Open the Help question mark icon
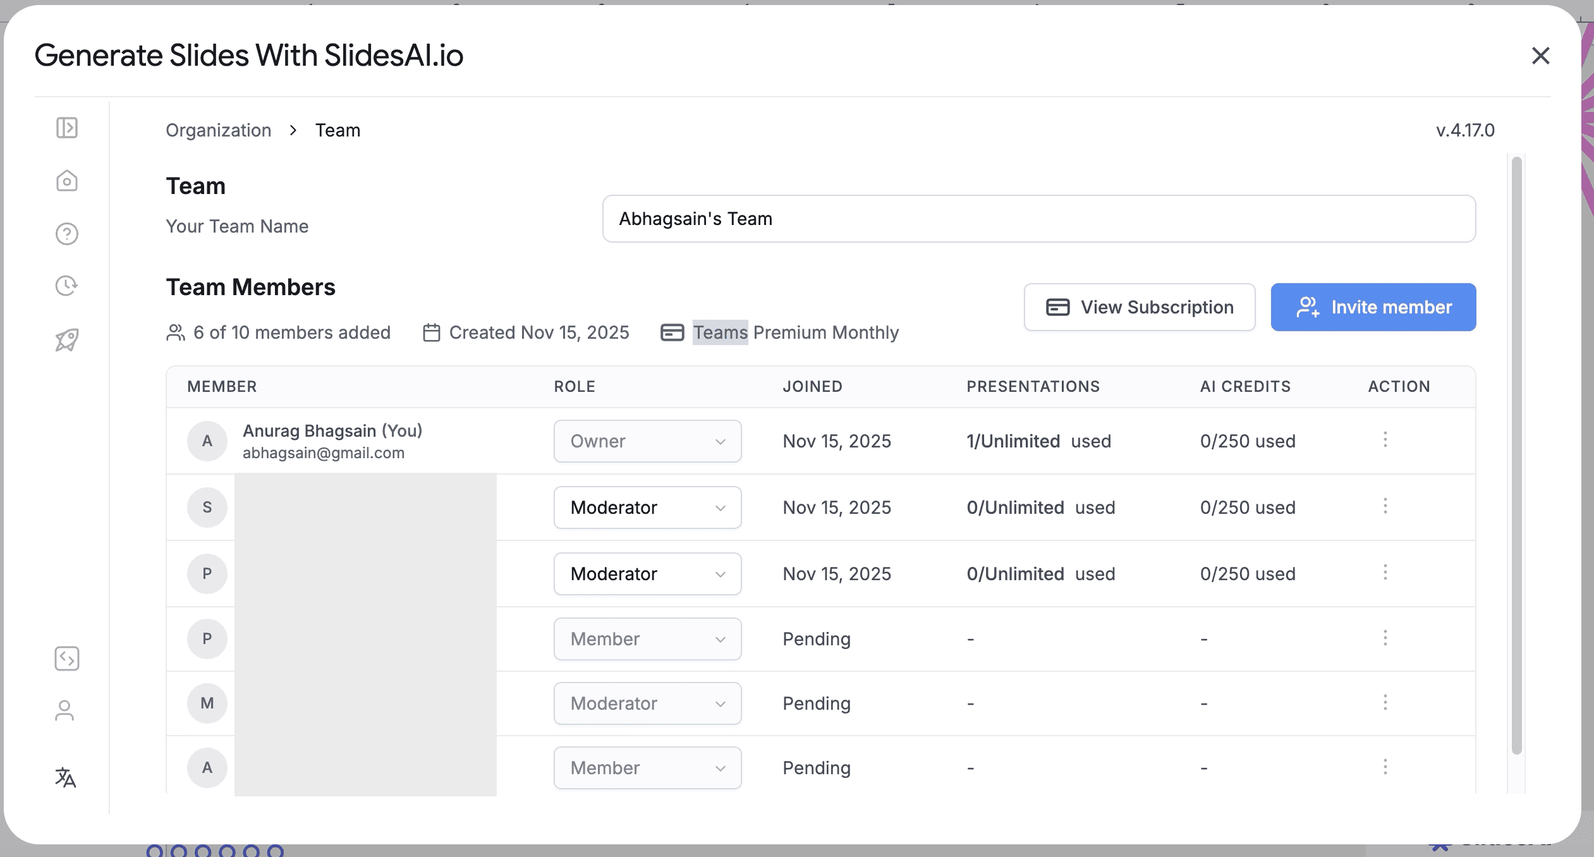 (66, 234)
